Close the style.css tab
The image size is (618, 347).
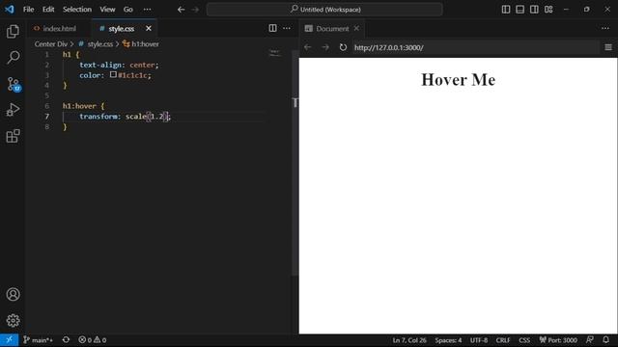click(149, 28)
